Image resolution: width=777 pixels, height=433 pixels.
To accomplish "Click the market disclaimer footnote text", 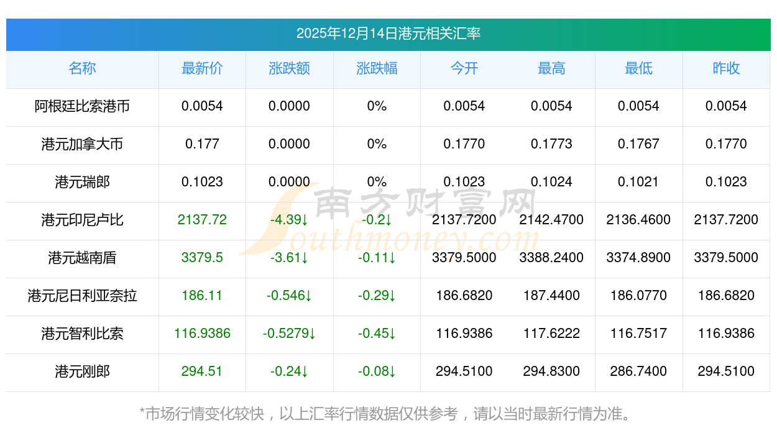I will click(x=388, y=413).
